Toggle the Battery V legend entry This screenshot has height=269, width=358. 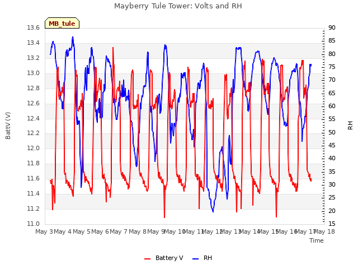coord(163,258)
